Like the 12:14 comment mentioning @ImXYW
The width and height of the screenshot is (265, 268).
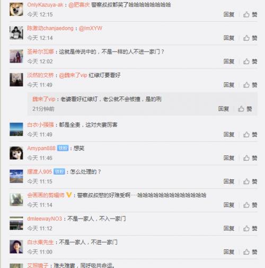[250, 38]
